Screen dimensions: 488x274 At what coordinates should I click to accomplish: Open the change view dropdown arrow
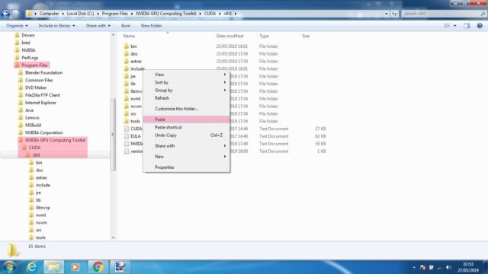point(455,26)
